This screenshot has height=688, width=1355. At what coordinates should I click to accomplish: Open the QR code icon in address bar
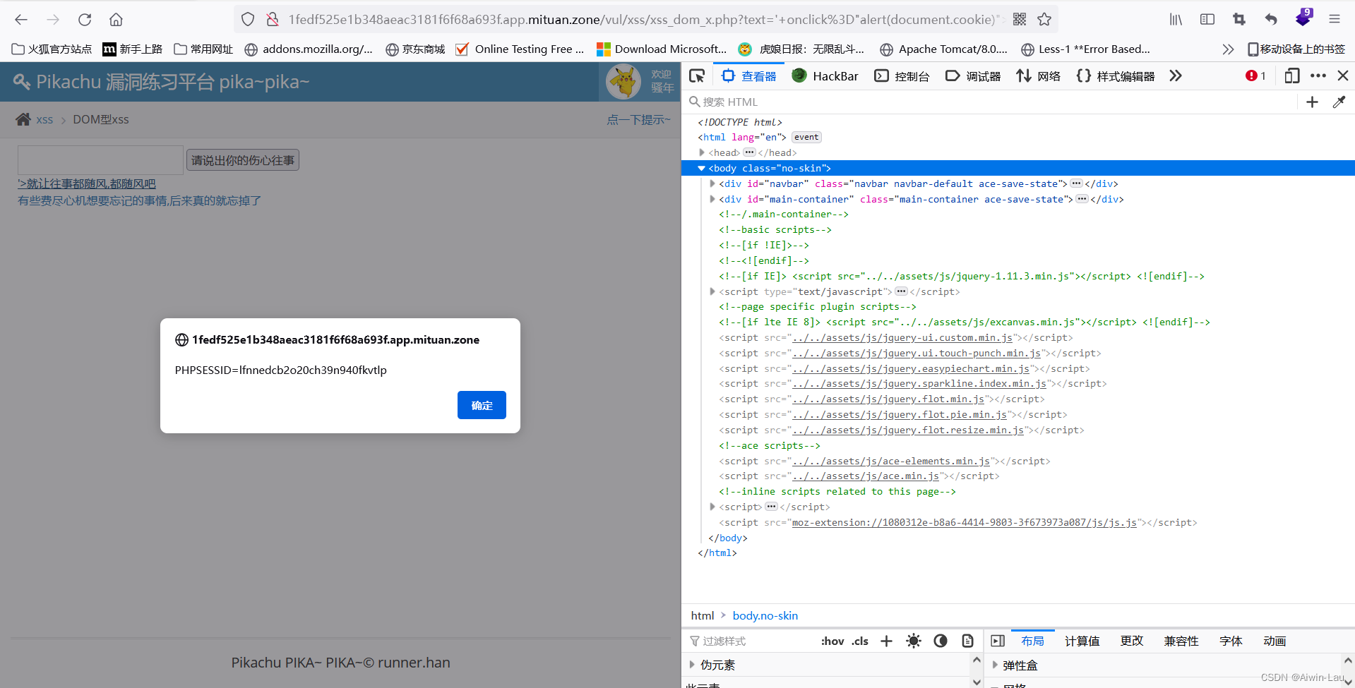pos(1020,20)
